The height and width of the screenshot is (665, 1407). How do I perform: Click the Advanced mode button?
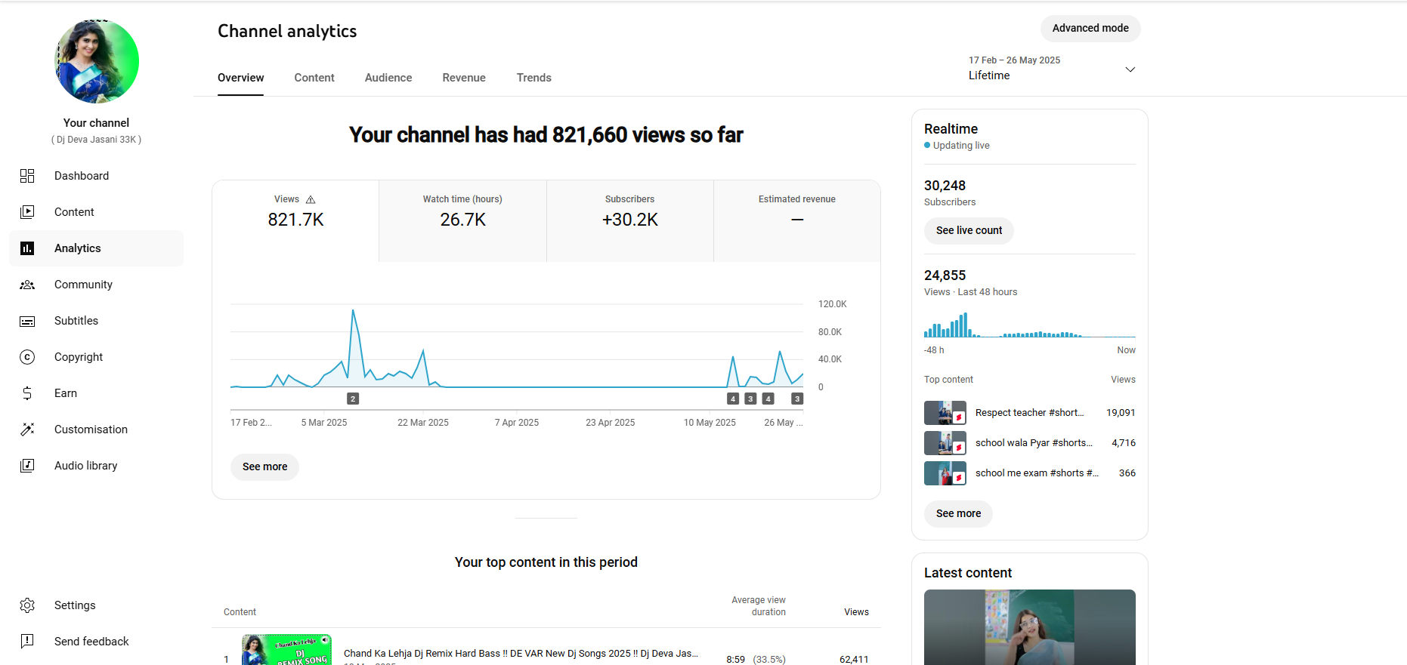[x=1090, y=29]
